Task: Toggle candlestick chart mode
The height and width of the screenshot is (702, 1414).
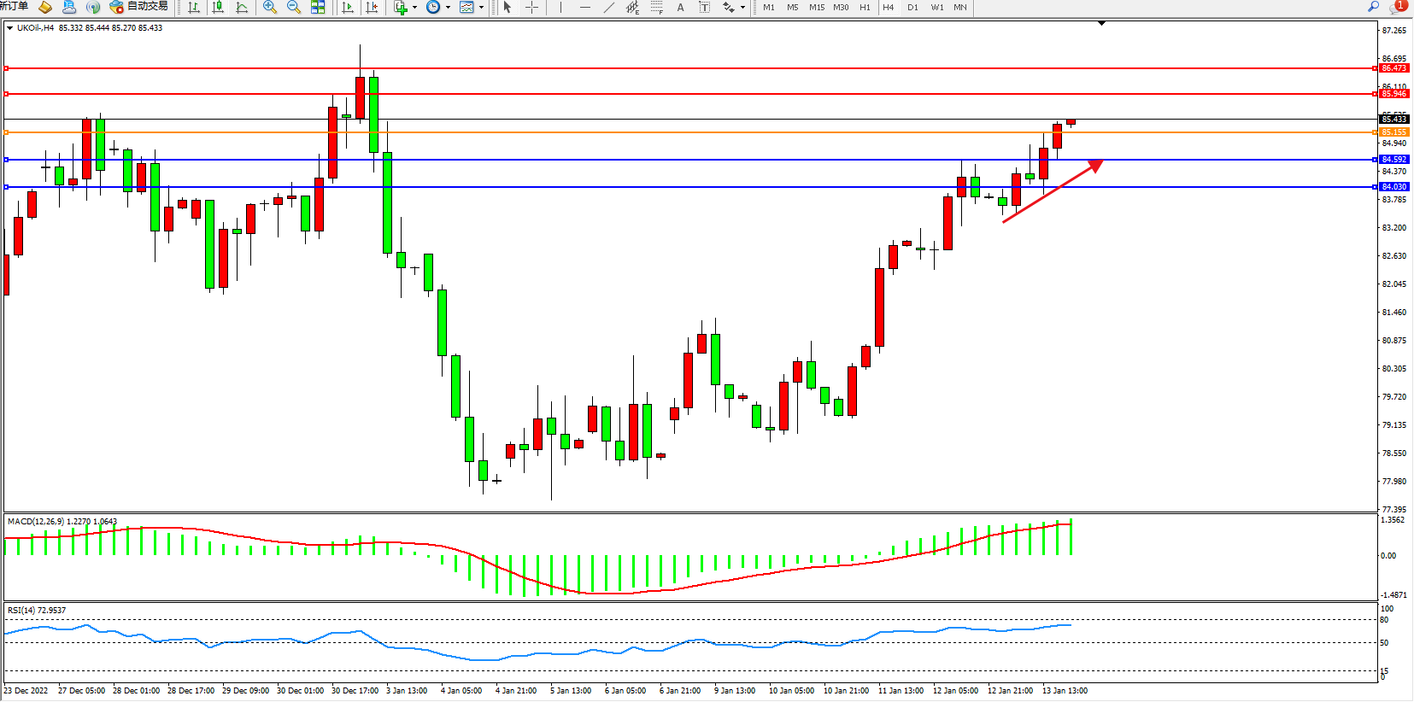Action: click(x=218, y=8)
